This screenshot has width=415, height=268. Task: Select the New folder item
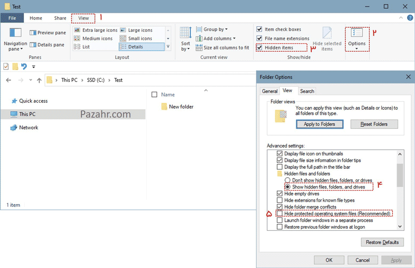[178, 107]
